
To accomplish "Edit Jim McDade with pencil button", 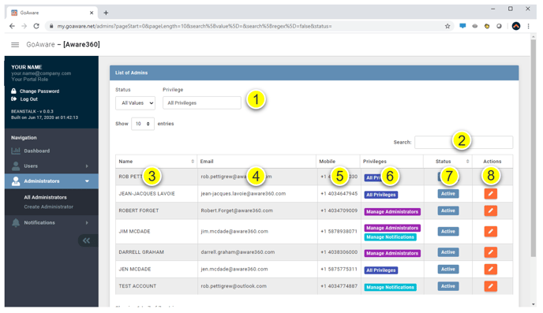I will coord(490,231).
